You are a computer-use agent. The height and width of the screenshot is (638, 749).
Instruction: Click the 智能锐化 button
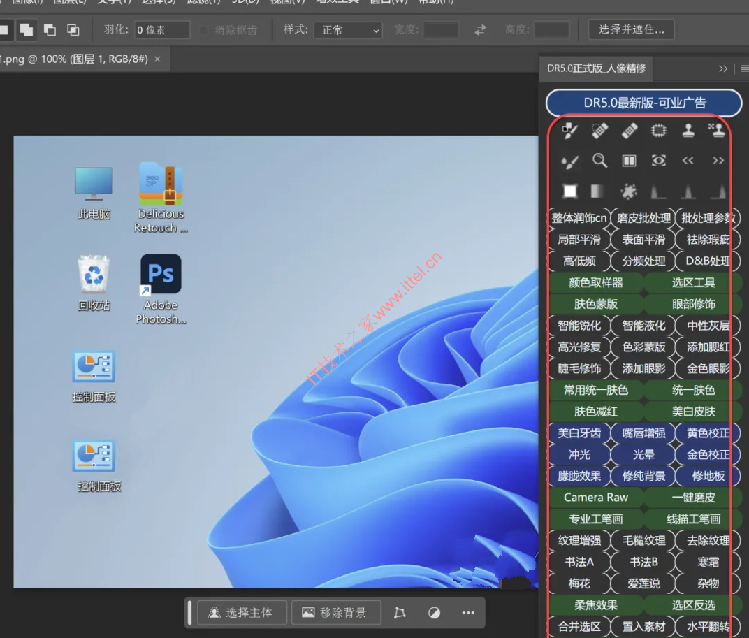pos(579,326)
